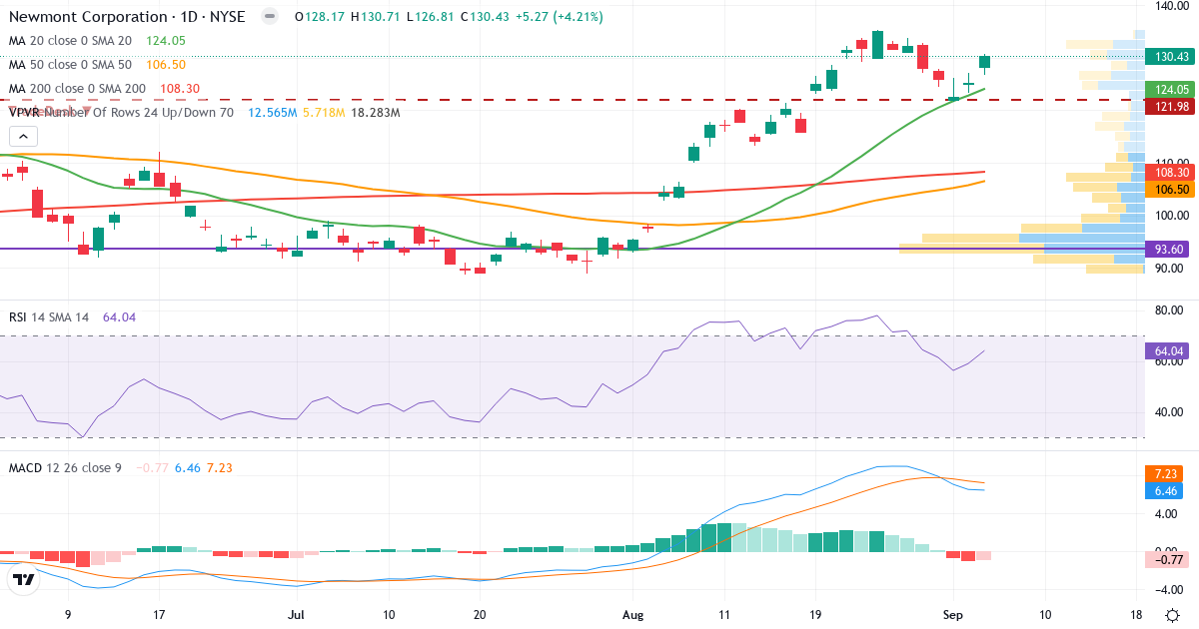1199x629 pixels.
Task: Click the Sep date label on time axis
Action: coord(952,615)
